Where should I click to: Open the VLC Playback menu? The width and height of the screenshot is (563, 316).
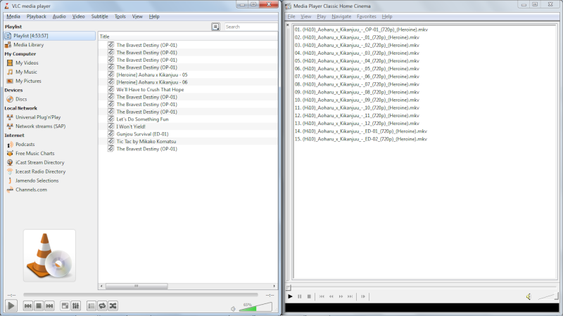(37, 16)
